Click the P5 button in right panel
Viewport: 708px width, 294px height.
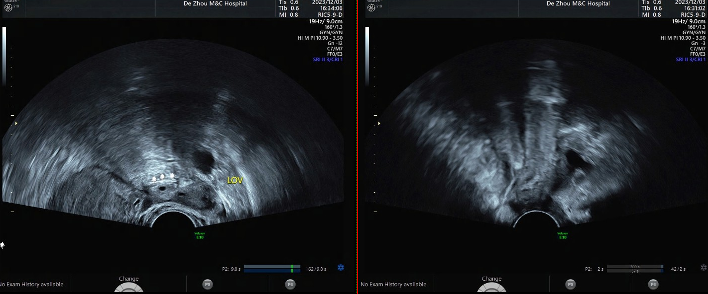[x=571, y=285]
